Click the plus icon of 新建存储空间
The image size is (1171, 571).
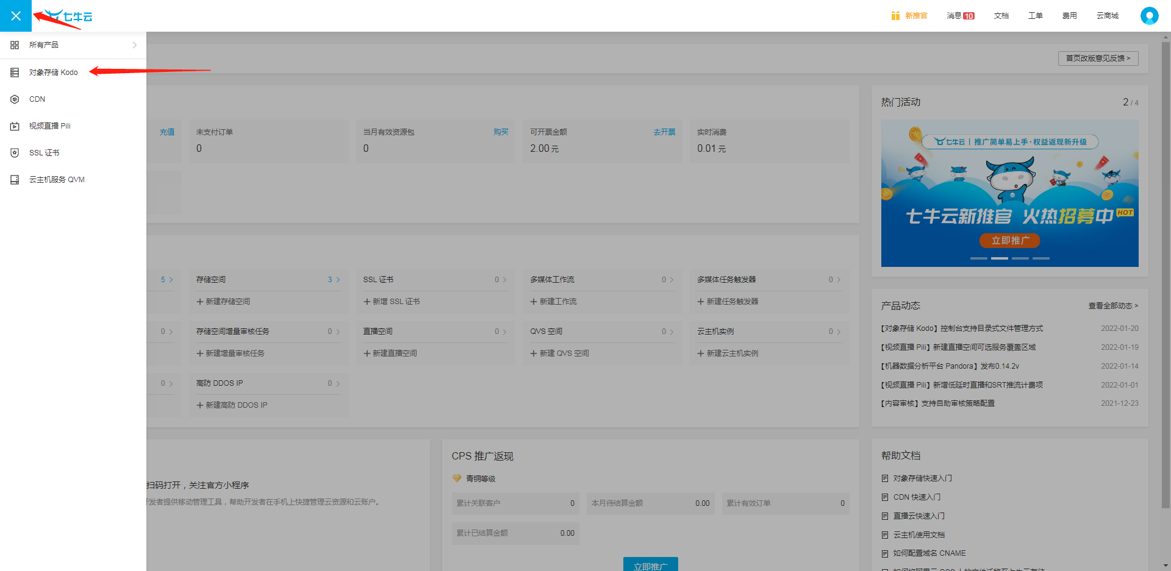pos(200,302)
